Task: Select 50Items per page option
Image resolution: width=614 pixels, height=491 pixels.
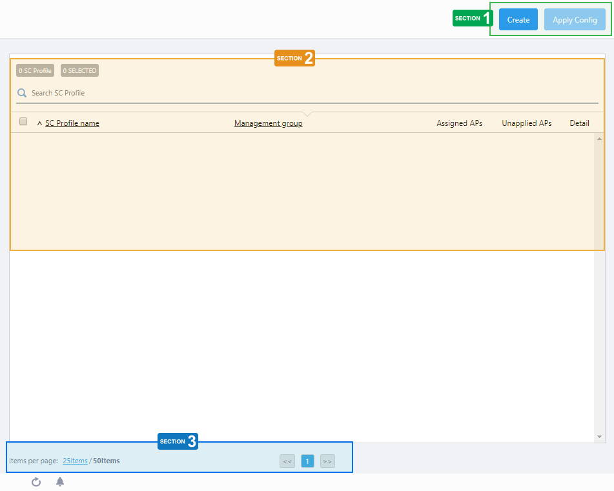Action: coord(107,461)
